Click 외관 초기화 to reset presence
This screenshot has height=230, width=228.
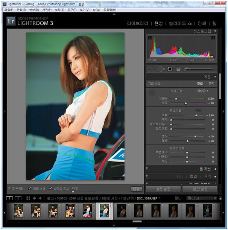[x=176, y=148]
